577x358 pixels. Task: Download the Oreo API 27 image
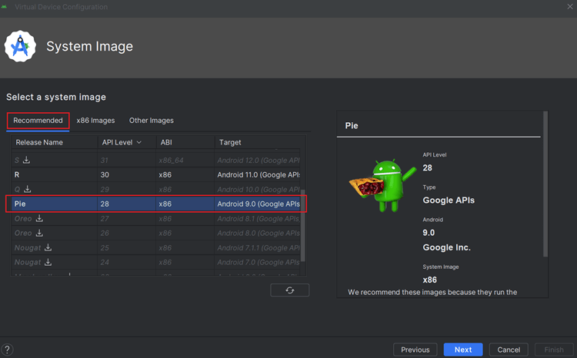click(39, 218)
